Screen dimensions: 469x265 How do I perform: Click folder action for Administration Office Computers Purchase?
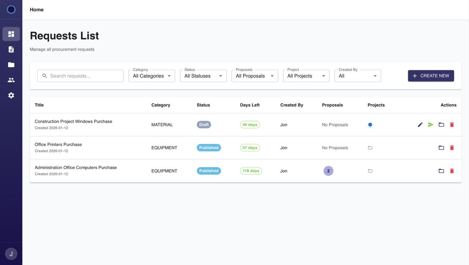click(441, 171)
